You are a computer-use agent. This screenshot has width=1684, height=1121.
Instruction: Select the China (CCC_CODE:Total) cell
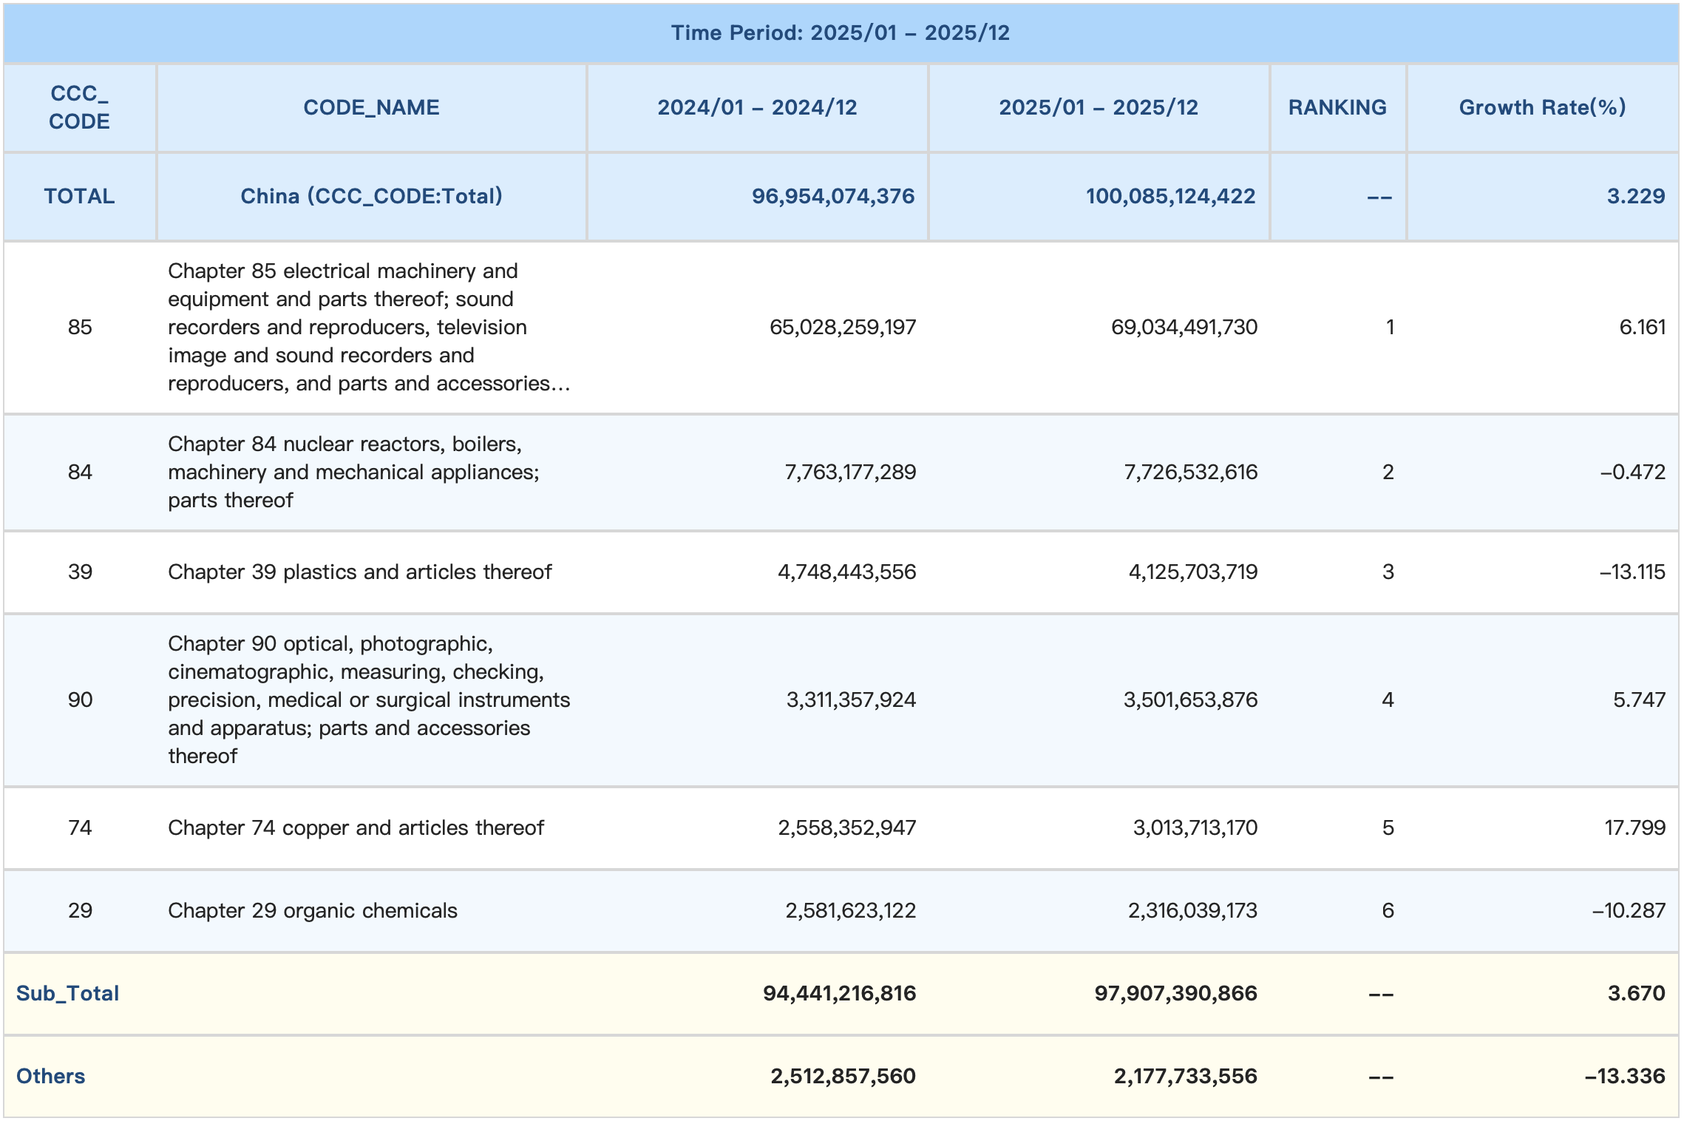371,196
